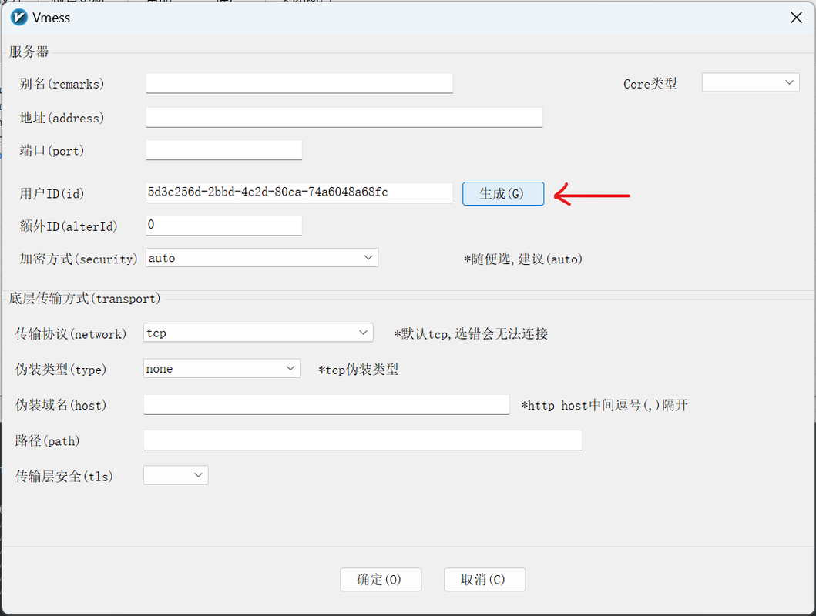Click the 伪装域名(host) label
Screen dimensions: 816x616
pyautogui.click(x=61, y=406)
